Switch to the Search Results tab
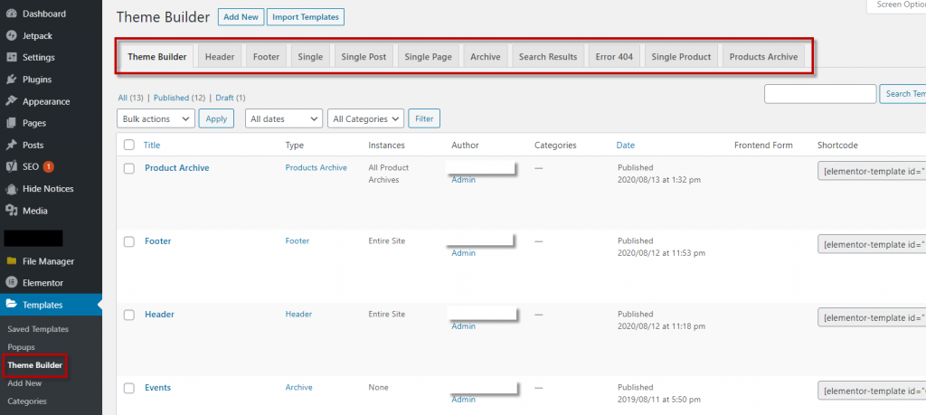Screen dimensions: 926x415 (548, 57)
